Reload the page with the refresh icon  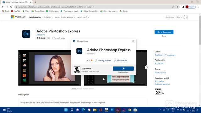[11, 7]
